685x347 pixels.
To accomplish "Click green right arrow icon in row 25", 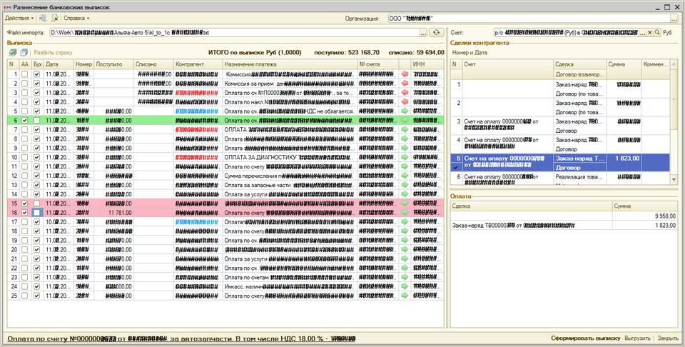I will (x=405, y=296).
